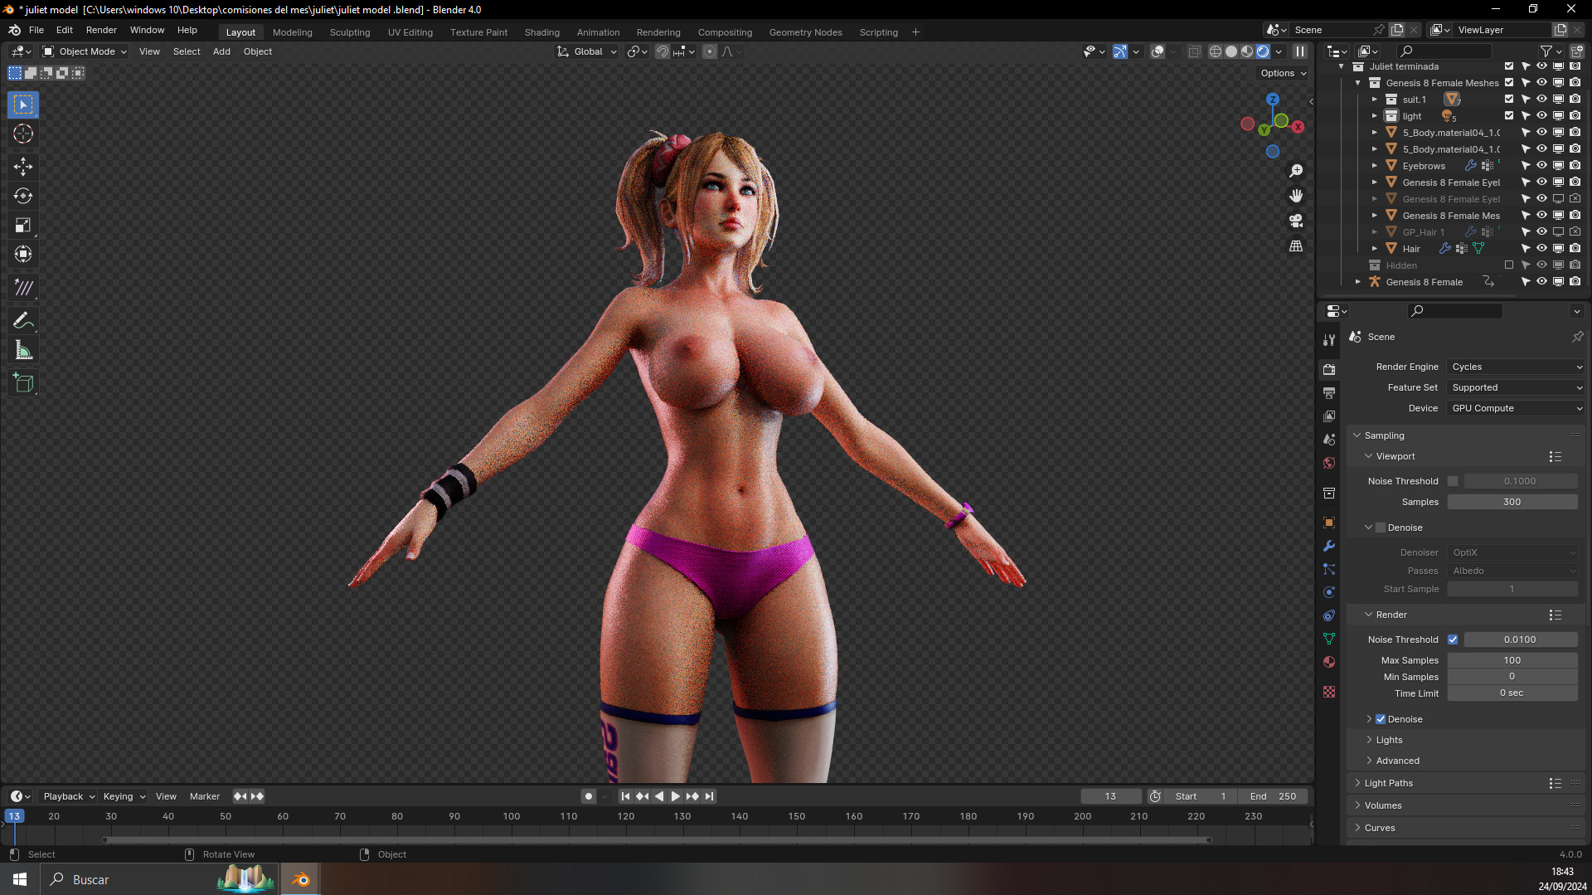Viewport: 1592px width, 895px height.
Task: Select the Measure tool
Action: point(23,350)
